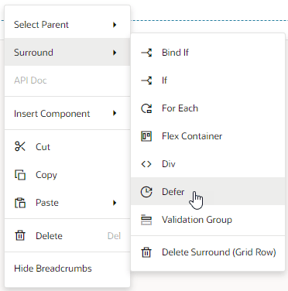Screen dimensions: 288x291
Task: Surround with Validation Group
Action: 208,220
